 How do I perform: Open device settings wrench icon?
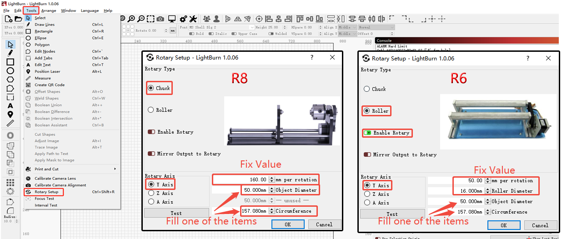(193, 19)
